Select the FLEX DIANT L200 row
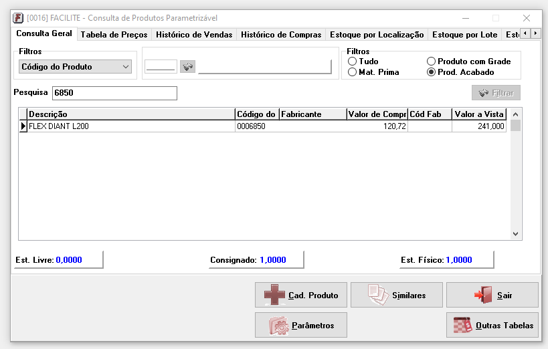The width and height of the screenshot is (548, 349). coord(263,126)
